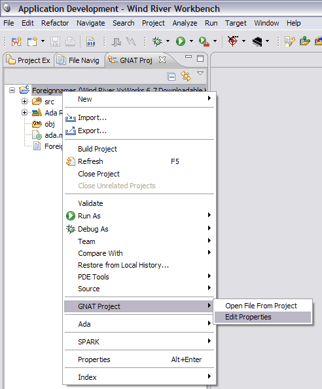The height and width of the screenshot is (389, 322).
Task: Click the binary 010 file icon
Action: coord(90,41)
